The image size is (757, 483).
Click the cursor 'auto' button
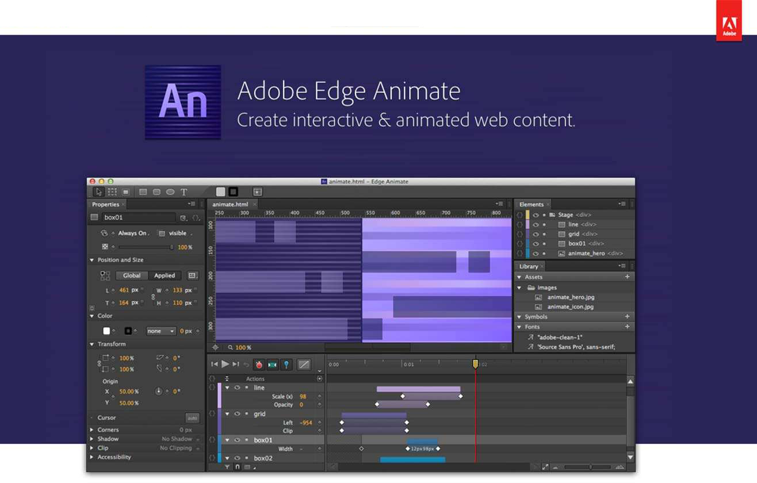pyautogui.click(x=192, y=418)
